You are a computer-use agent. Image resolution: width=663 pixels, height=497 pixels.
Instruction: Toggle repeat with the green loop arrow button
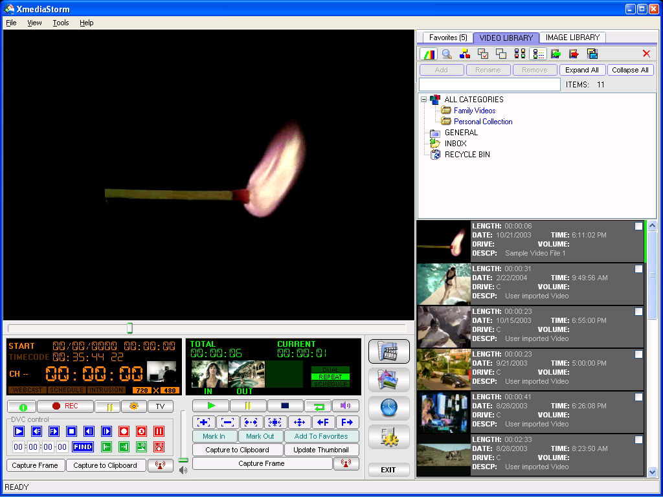(318, 406)
